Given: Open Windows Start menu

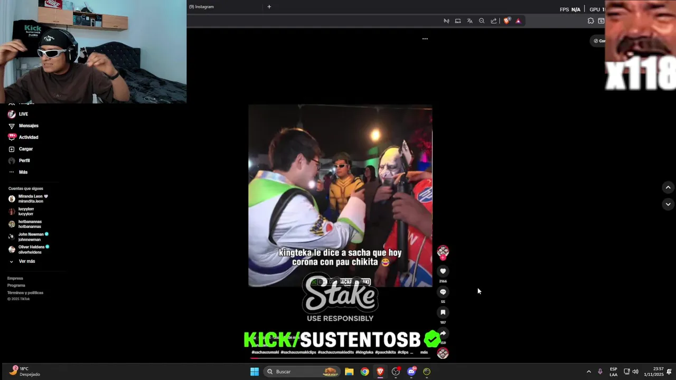Looking at the screenshot, I should coord(255,372).
